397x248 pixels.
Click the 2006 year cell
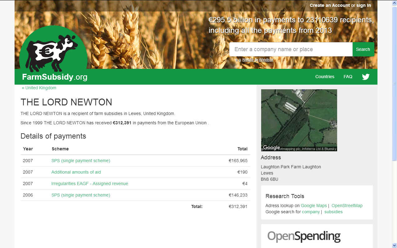click(x=28, y=195)
